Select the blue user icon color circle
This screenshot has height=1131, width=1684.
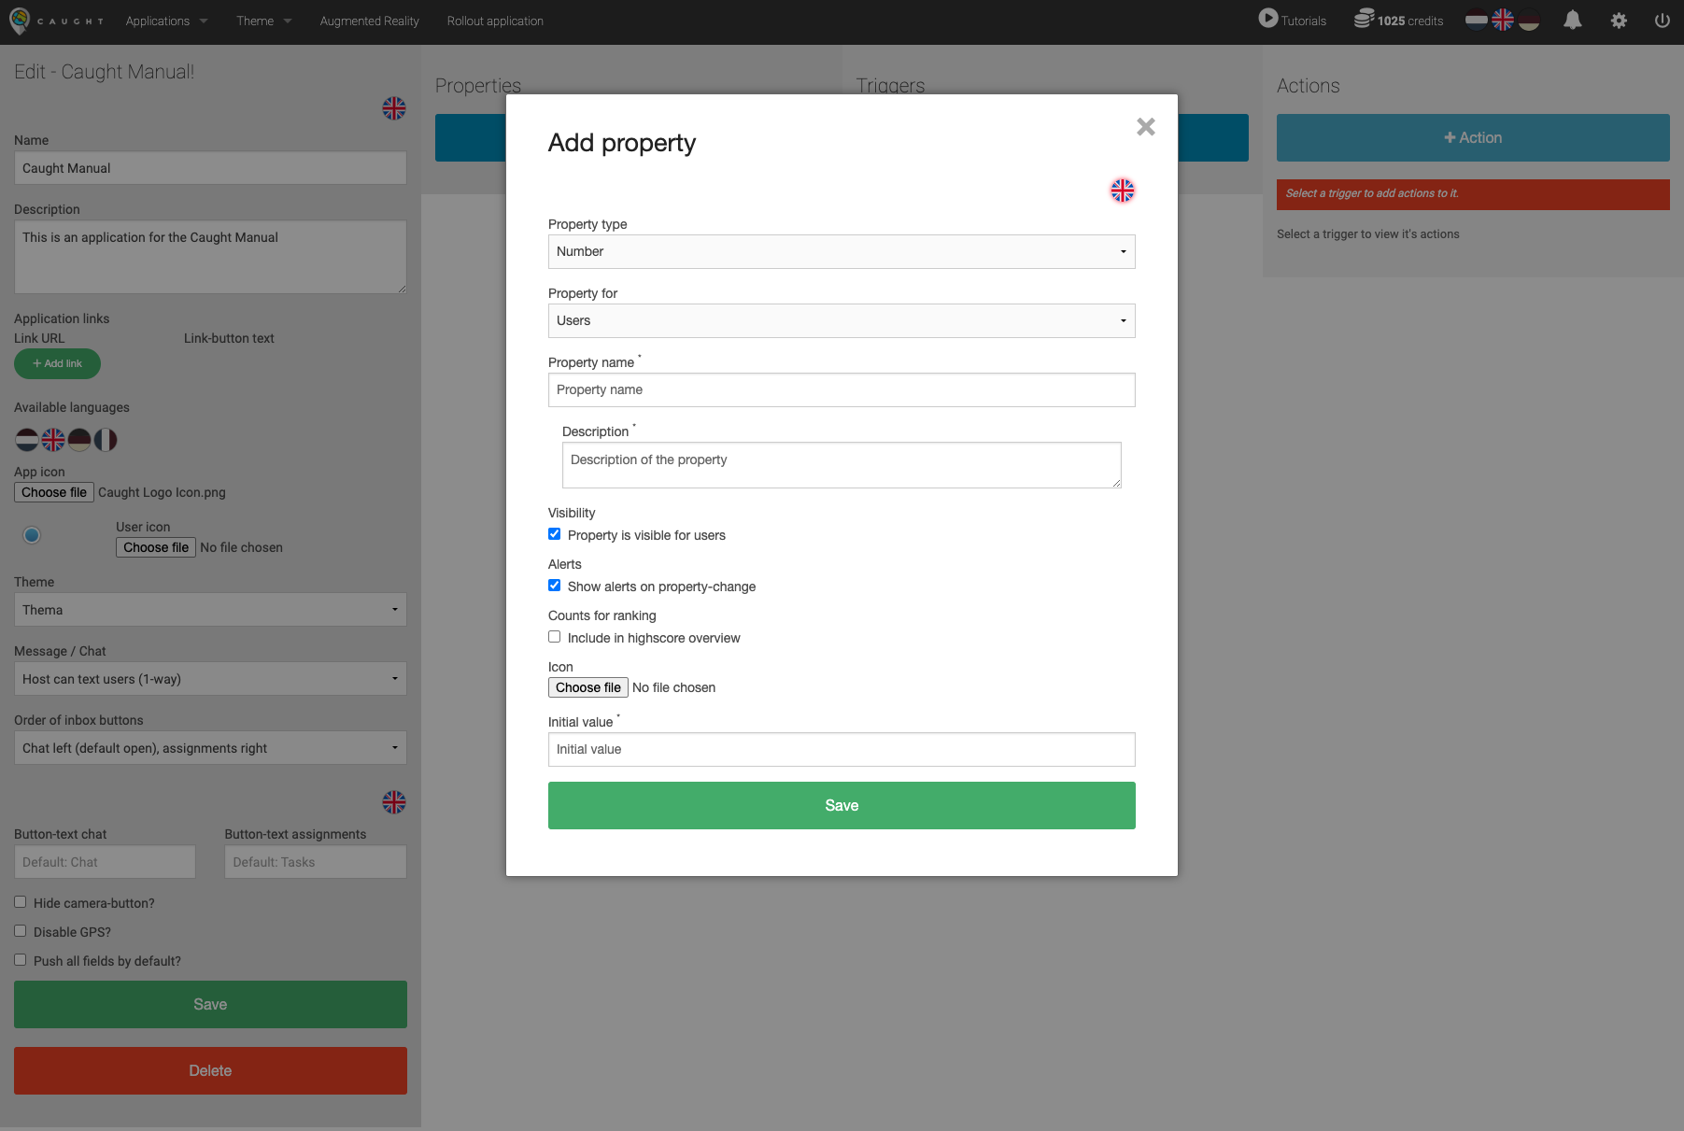tap(31, 535)
